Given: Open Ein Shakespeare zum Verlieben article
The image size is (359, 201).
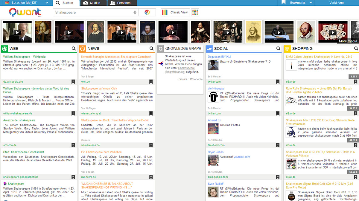Looking at the screenshot, I should tap(101, 152).
